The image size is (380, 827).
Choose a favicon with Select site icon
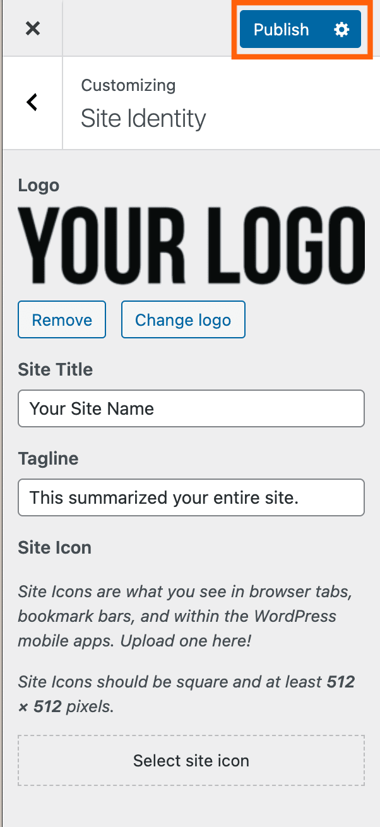click(x=191, y=760)
